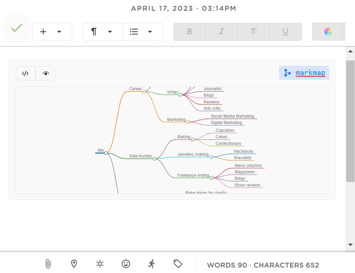Viewport: 355px width, 273px height.
Task: Switch to code view in markmap block
Action: (x=25, y=73)
